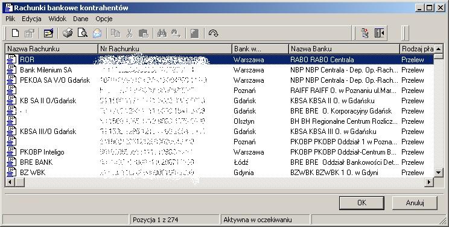Click status text Aktywna w oczekiwaniu
The height and width of the screenshot is (227, 449).
[258, 220]
